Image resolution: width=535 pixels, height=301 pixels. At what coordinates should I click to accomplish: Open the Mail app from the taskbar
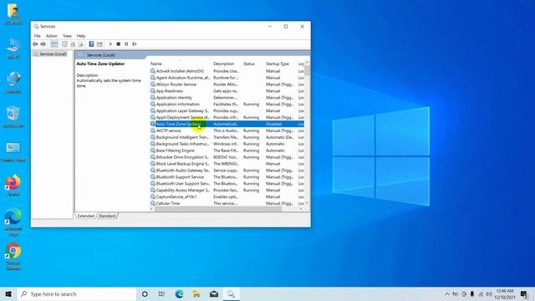tap(214, 293)
